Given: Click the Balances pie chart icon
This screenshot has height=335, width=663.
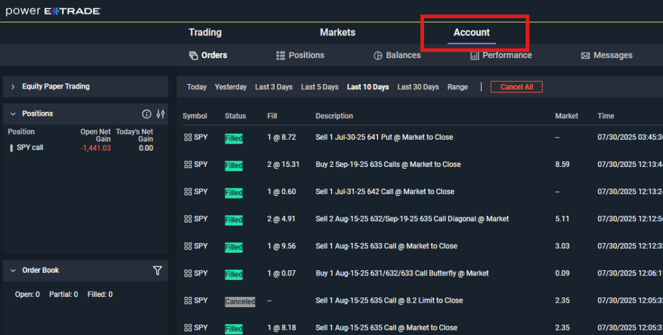Looking at the screenshot, I should click(x=378, y=56).
